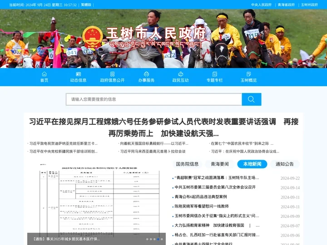This screenshot has width=327, height=245.
Task: Select the second carousel dot
Action: click(151, 239)
